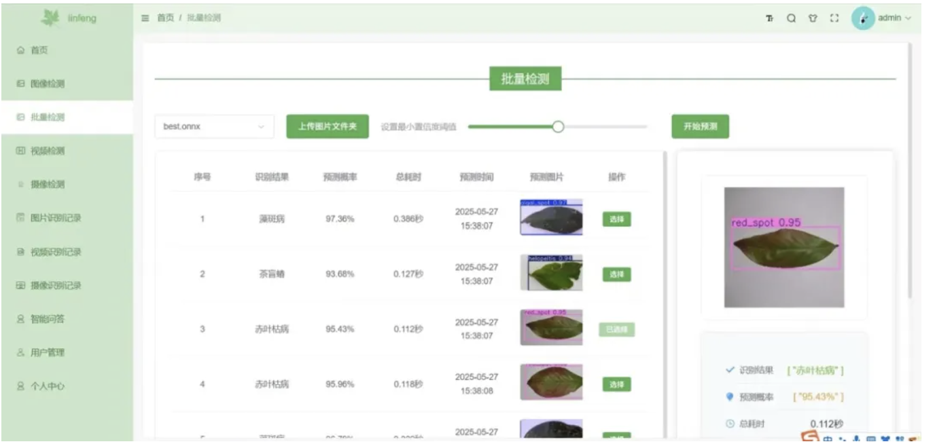
Task: Open the search magnifier icon in header
Action: pyautogui.click(x=791, y=18)
